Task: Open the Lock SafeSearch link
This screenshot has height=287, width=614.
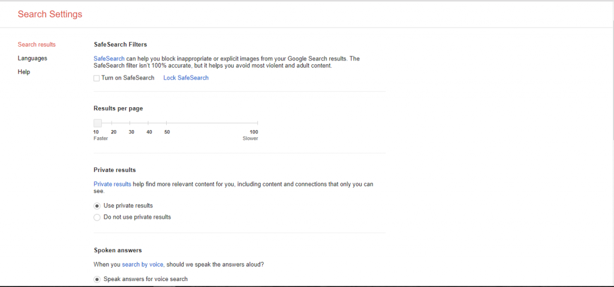Action: 186,78
